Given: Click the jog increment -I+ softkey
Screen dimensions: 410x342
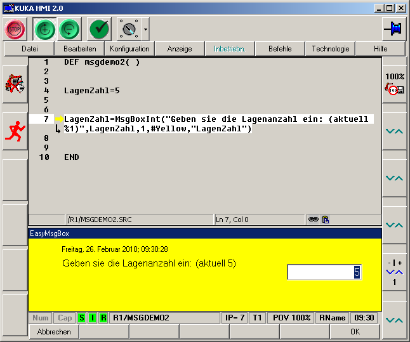Looking at the screenshot, I should (395, 271).
